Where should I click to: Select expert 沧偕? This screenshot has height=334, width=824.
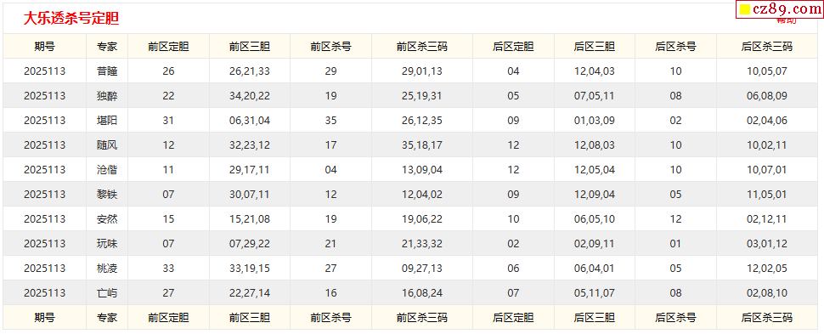click(x=107, y=170)
